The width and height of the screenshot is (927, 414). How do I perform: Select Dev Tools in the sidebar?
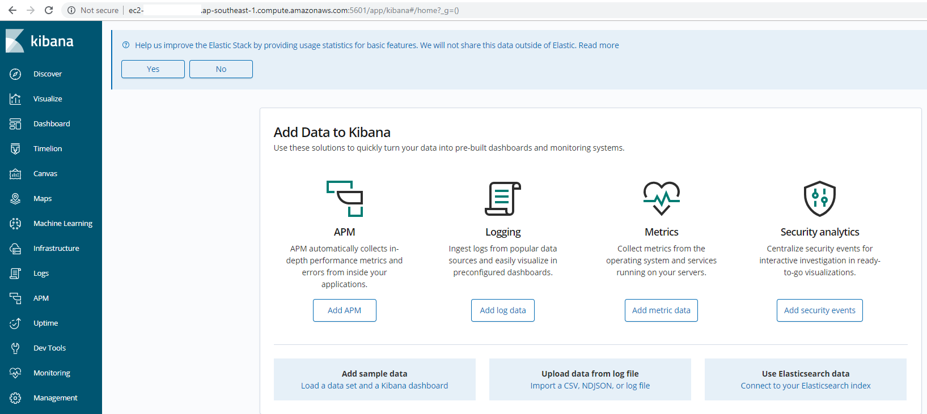coord(49,348)
